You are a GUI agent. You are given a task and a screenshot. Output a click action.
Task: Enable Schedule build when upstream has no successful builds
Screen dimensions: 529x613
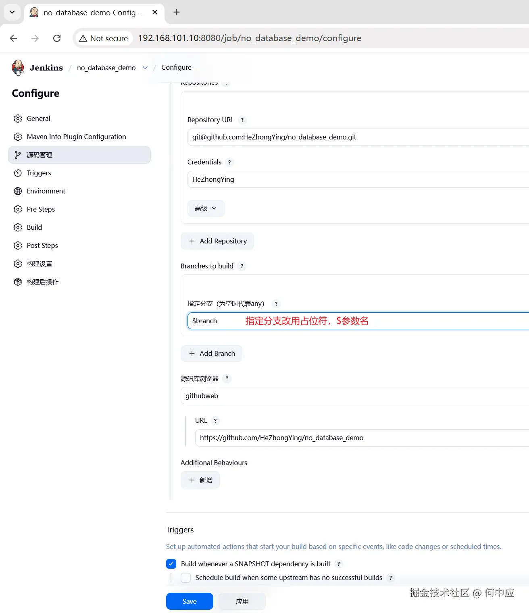click(186, 578)
